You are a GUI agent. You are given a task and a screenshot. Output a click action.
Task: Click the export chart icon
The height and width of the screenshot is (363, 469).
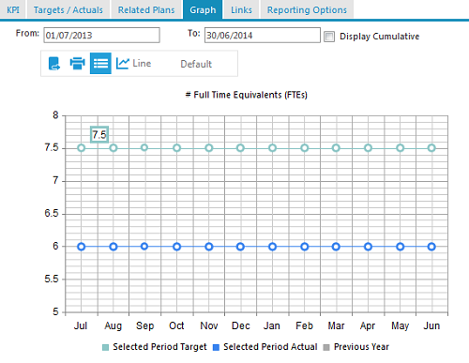pos(54,64)
